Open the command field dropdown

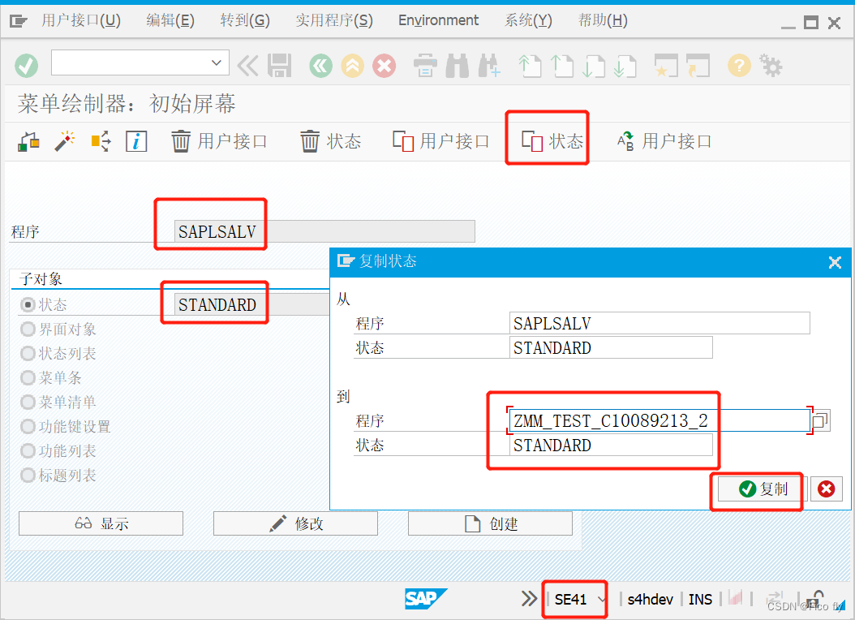pyautogui.click(x=217, y=62)
